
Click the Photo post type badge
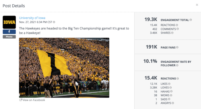point(9,37)
